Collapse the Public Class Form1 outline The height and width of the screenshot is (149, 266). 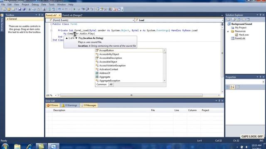pos(51,24)
